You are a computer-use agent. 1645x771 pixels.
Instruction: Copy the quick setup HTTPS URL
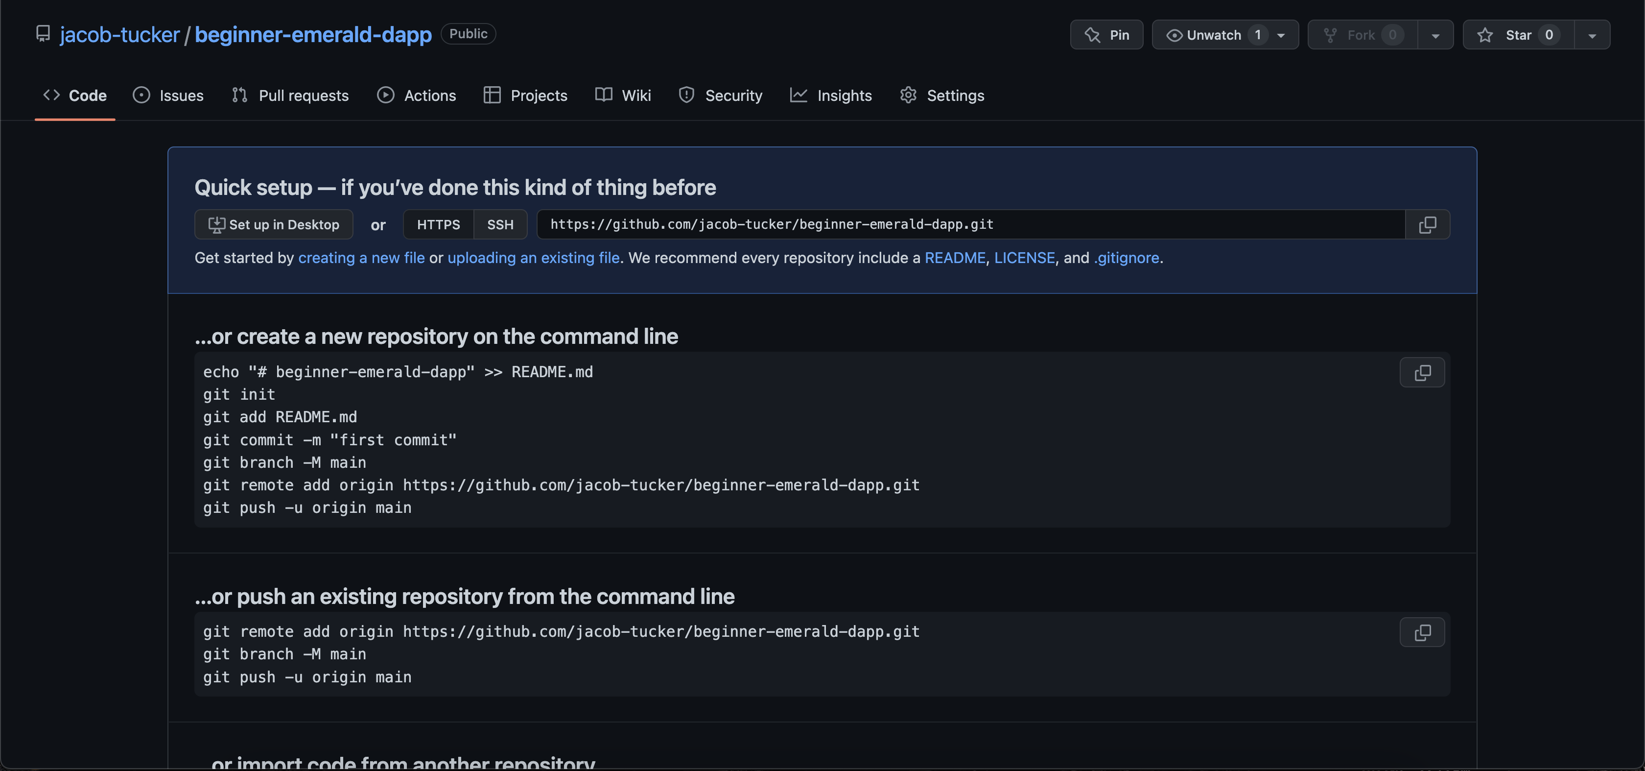click(1427, 224)
